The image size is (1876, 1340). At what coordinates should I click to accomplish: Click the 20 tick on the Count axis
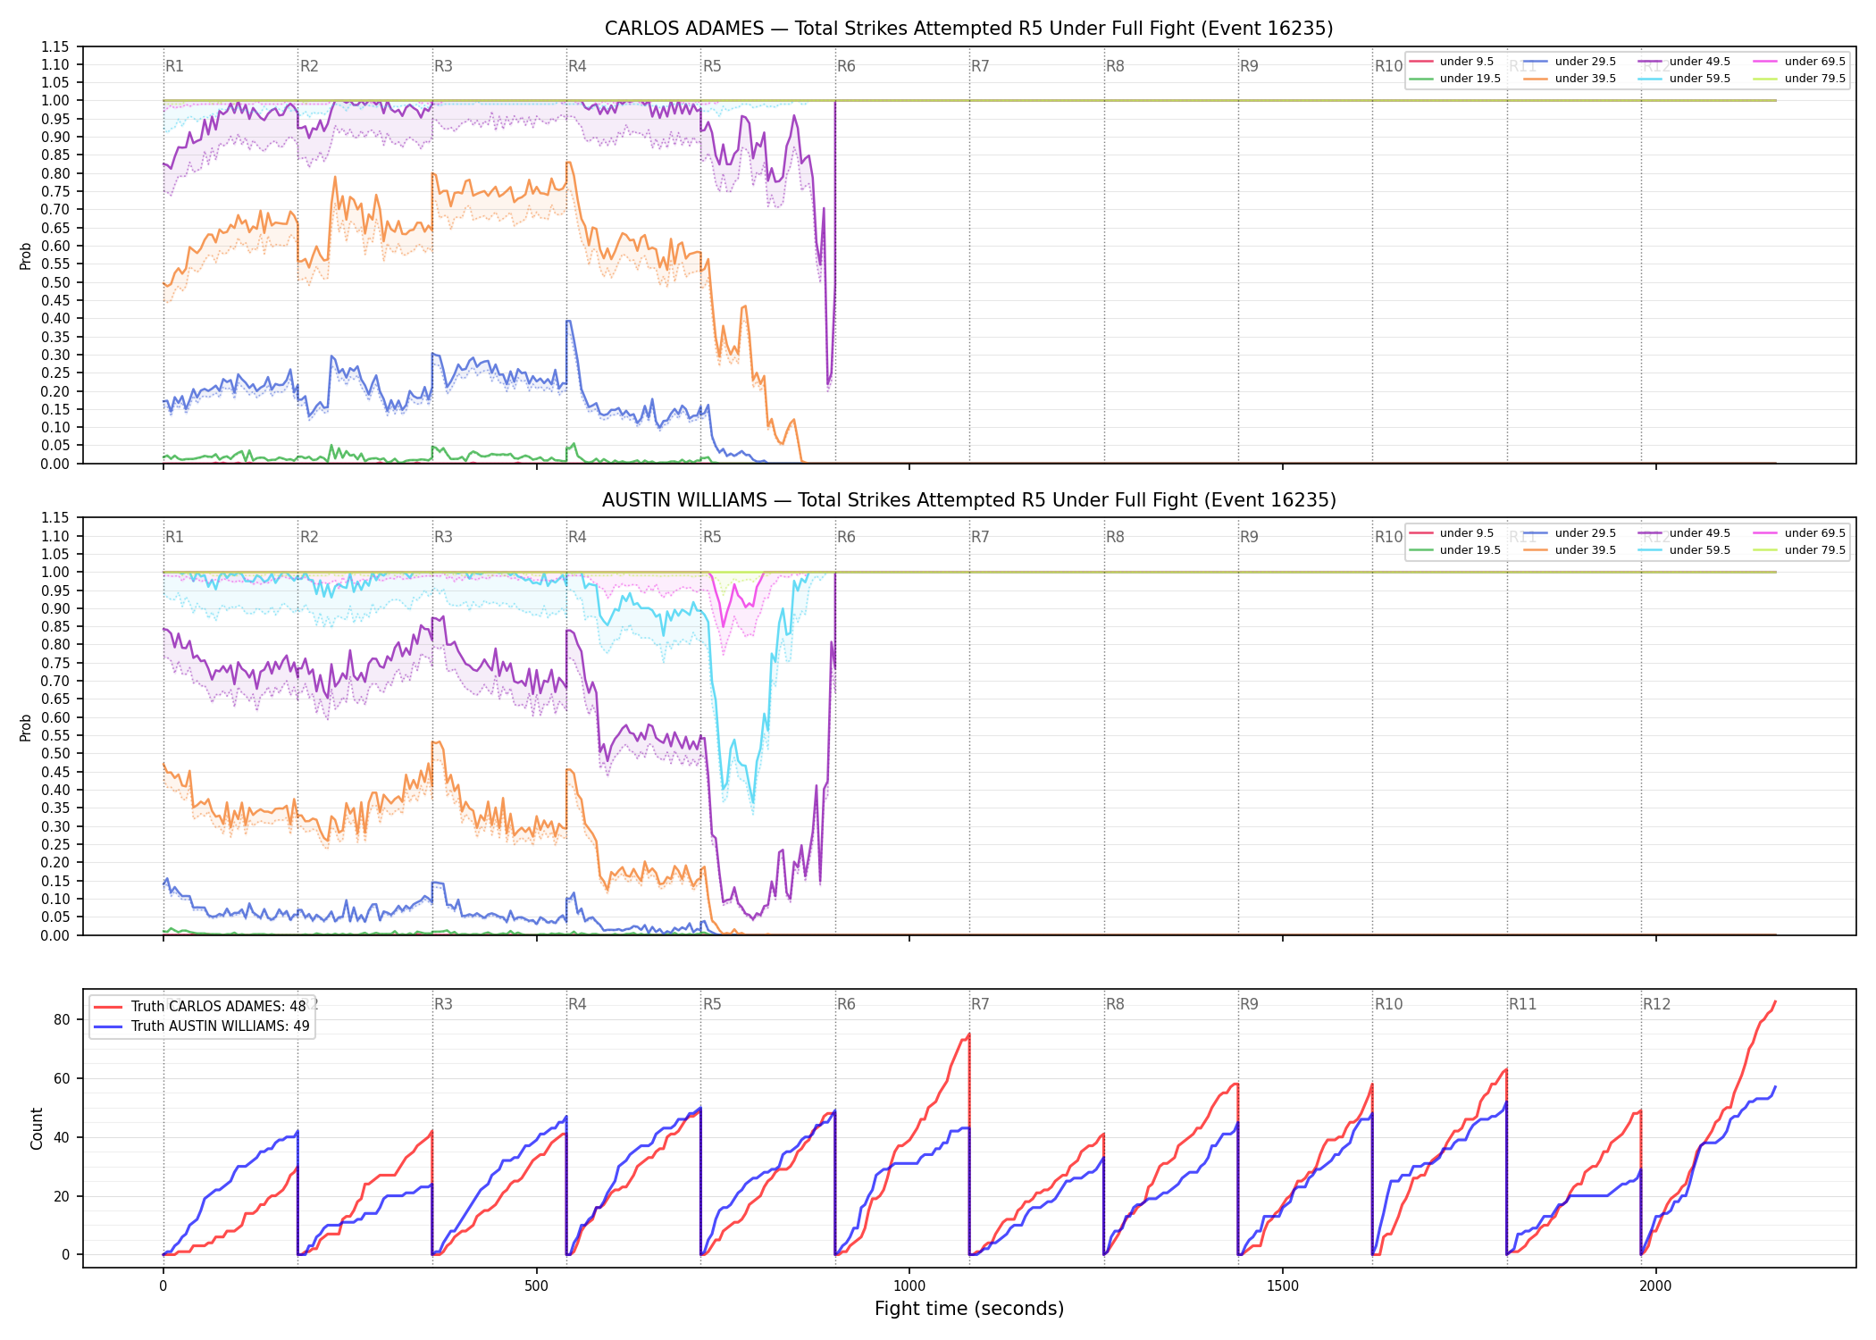coord(62,1196)
